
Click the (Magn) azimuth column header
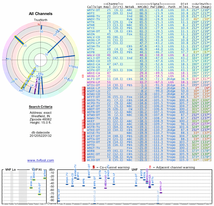pos(206,7)
